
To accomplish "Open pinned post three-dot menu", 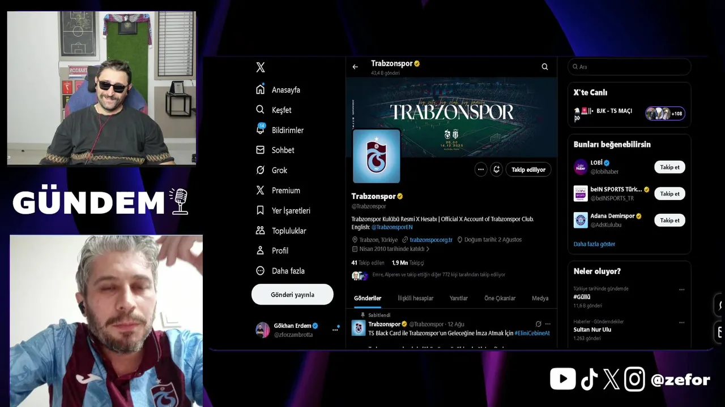I will tap(548, 324).
